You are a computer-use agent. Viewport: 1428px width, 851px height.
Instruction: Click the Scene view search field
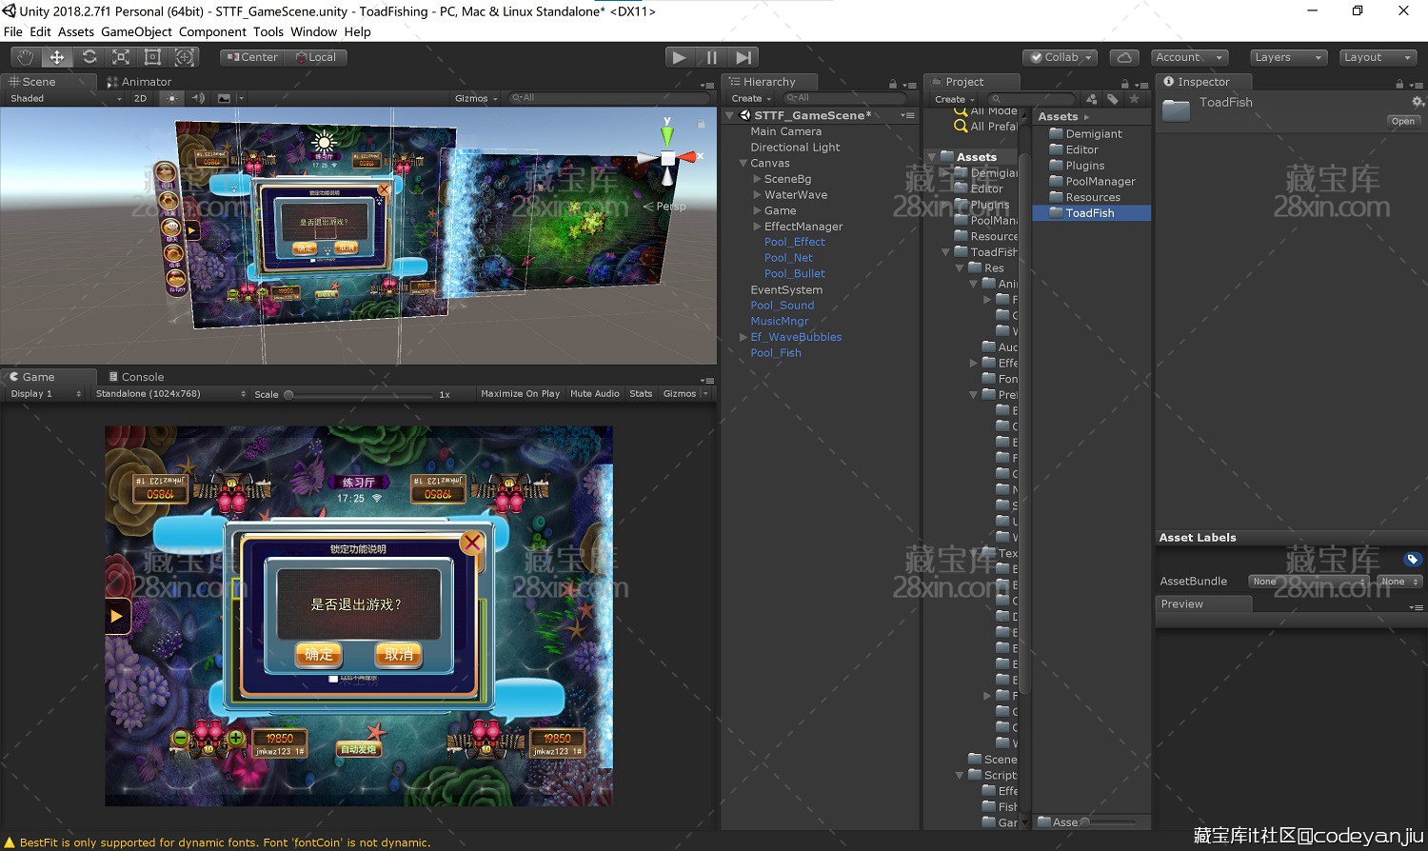(609, 98)
